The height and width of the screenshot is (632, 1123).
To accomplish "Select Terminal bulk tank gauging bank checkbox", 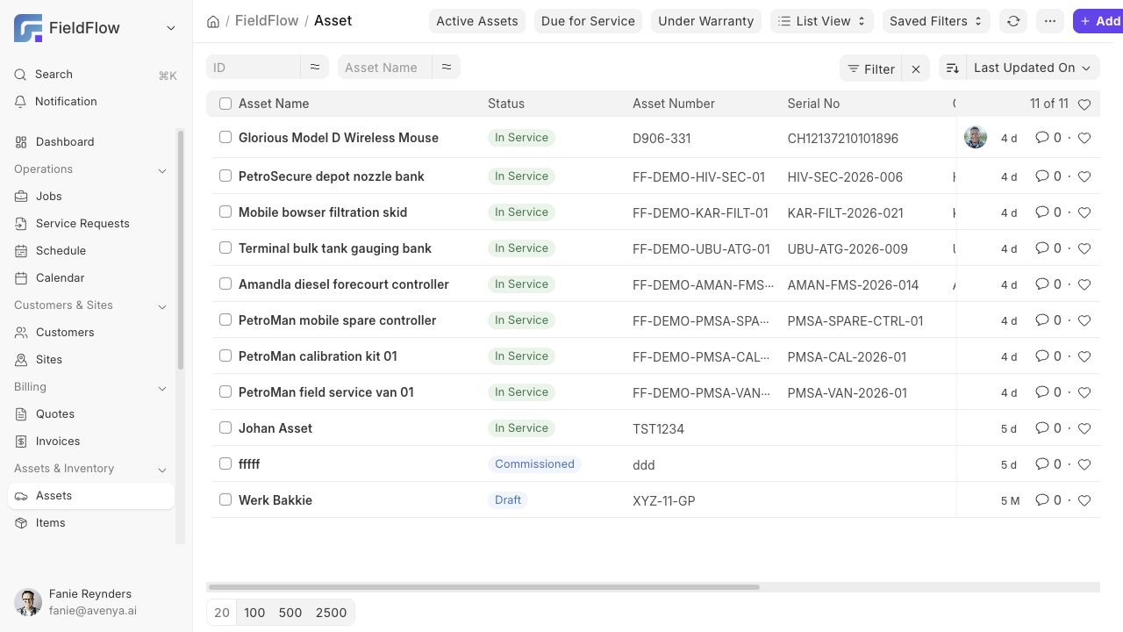I will click(x=225, y=248).
